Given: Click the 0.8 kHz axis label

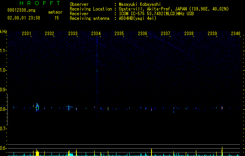Looking at the screenshot, I should [x=3, y=109].
